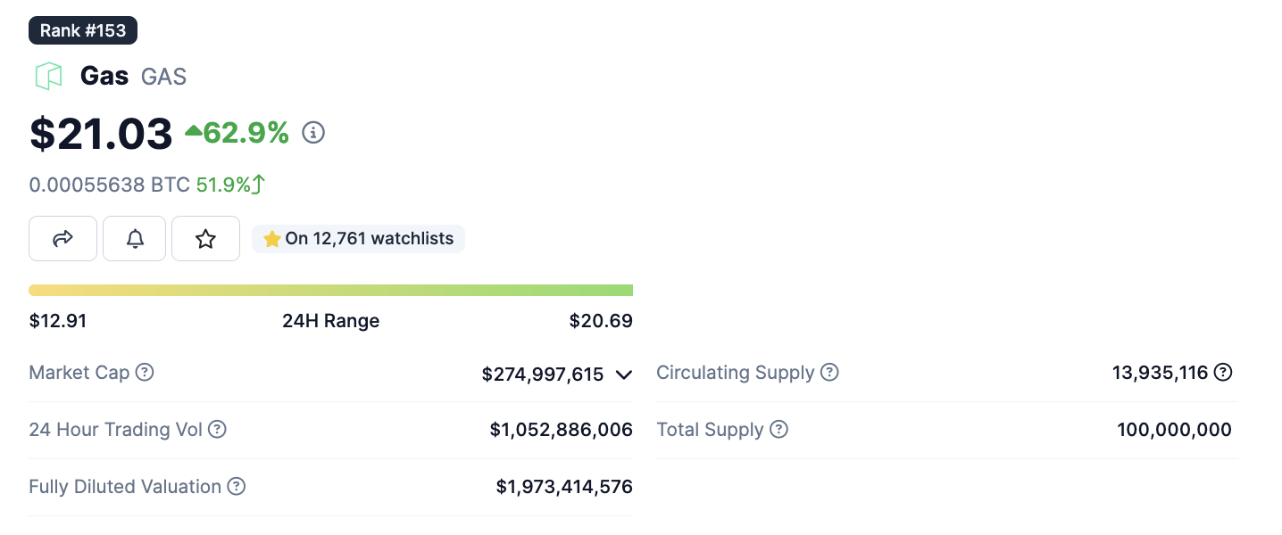
Task: Click Circulating Supply label help icon
Action: tap(829, 372)
